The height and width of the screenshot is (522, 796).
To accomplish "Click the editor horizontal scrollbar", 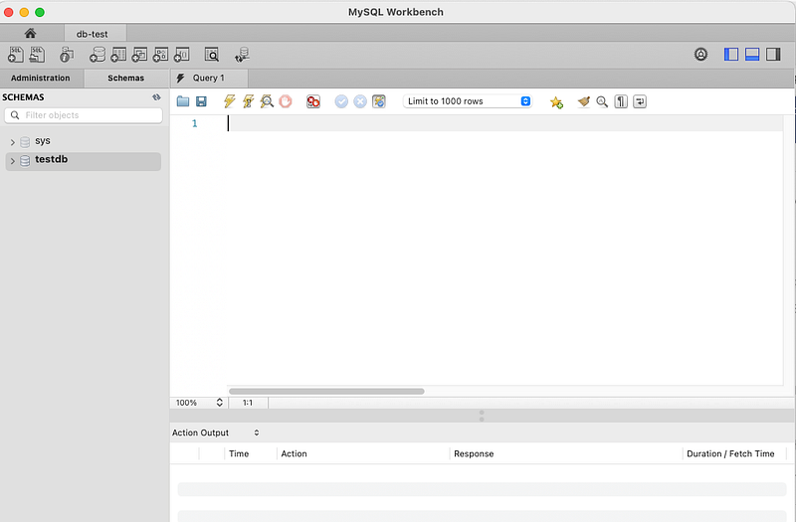I will point(326,391).
